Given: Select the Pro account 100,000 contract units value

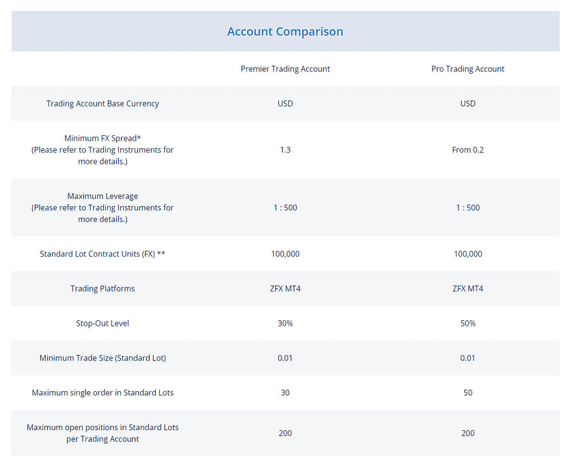Looking at the screenshot, I should 467,254.
